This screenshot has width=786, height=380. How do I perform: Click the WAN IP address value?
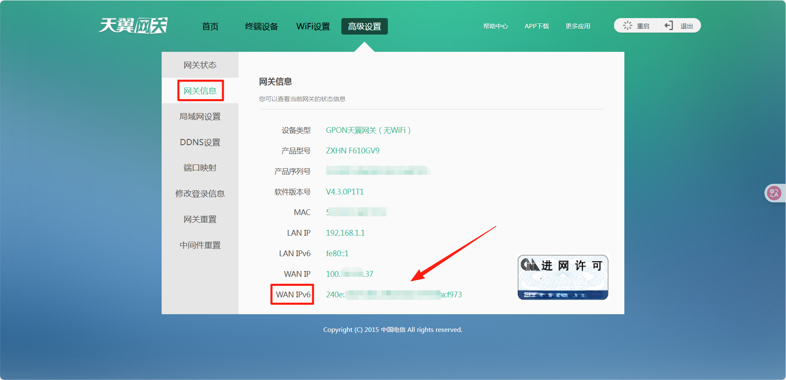[x=350, y=274]
